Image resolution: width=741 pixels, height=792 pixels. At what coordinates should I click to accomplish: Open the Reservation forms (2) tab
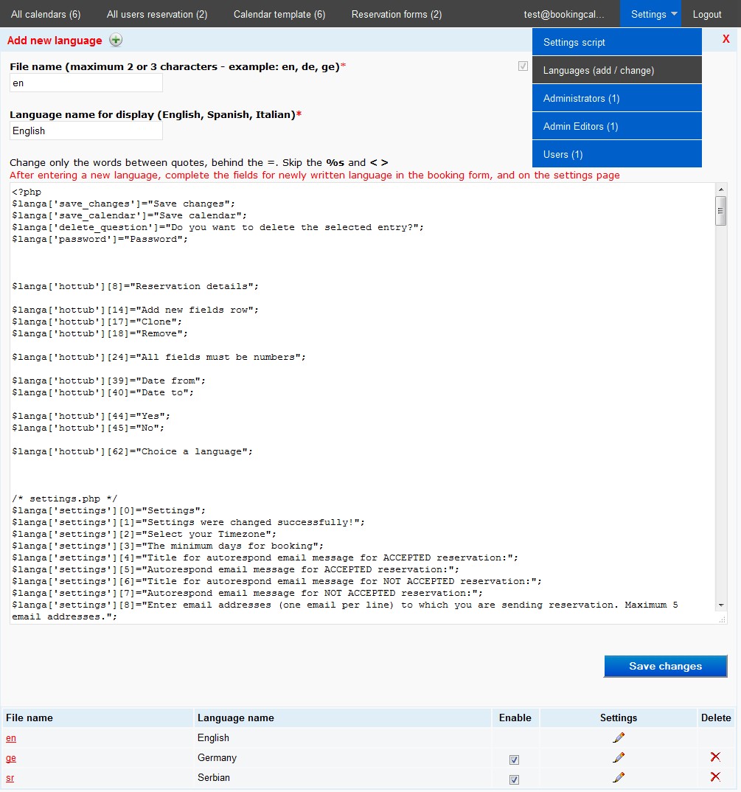[x=397, y=14]
